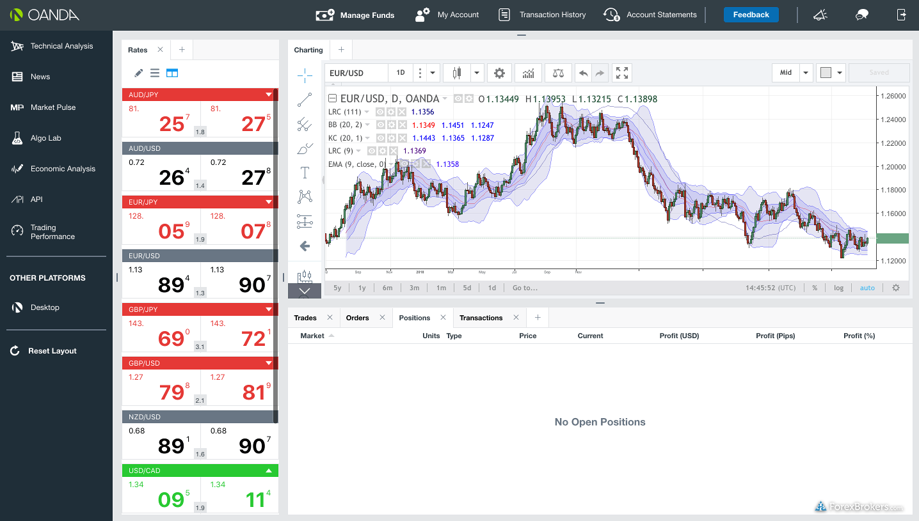Select the crosshair cursor tool
The height and width of the screenshot is (521, 919).
click(x=305, y=75)
